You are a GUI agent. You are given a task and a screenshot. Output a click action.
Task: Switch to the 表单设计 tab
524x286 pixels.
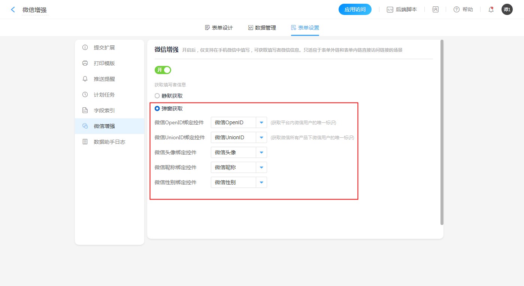click(x=219, y=28)
